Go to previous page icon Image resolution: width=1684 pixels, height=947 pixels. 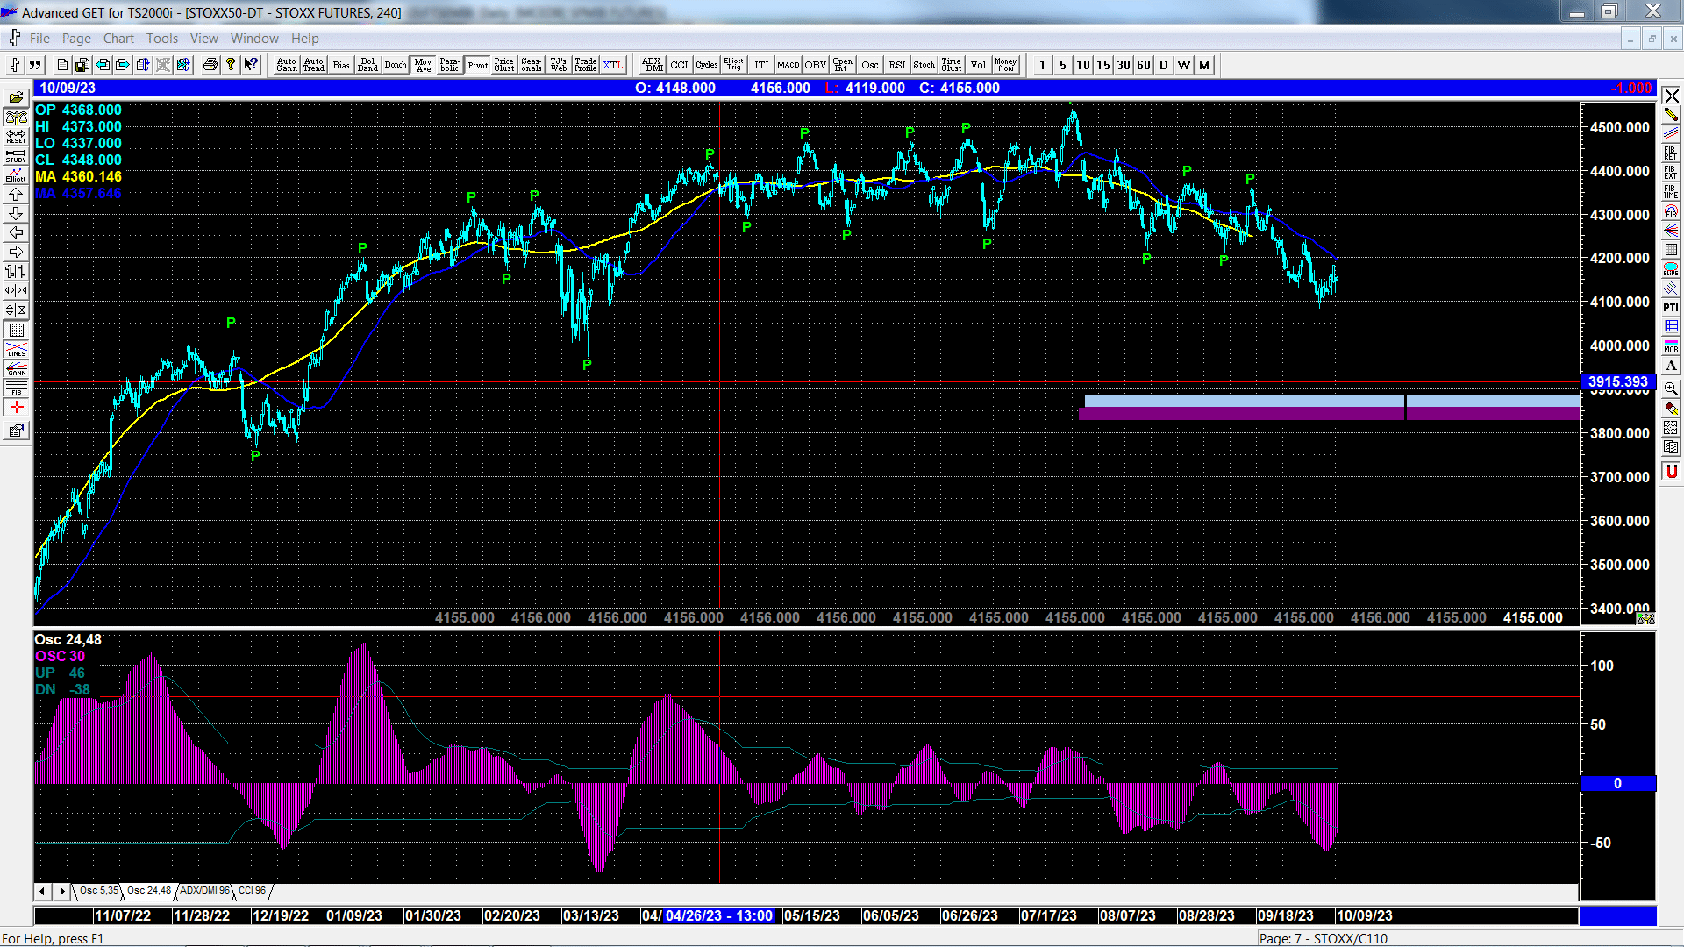click(103, 65)
